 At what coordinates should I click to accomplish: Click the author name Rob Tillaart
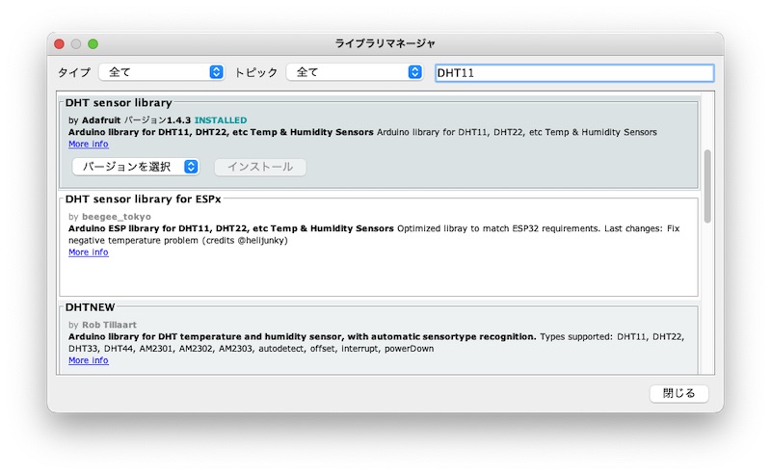(111, 325)
